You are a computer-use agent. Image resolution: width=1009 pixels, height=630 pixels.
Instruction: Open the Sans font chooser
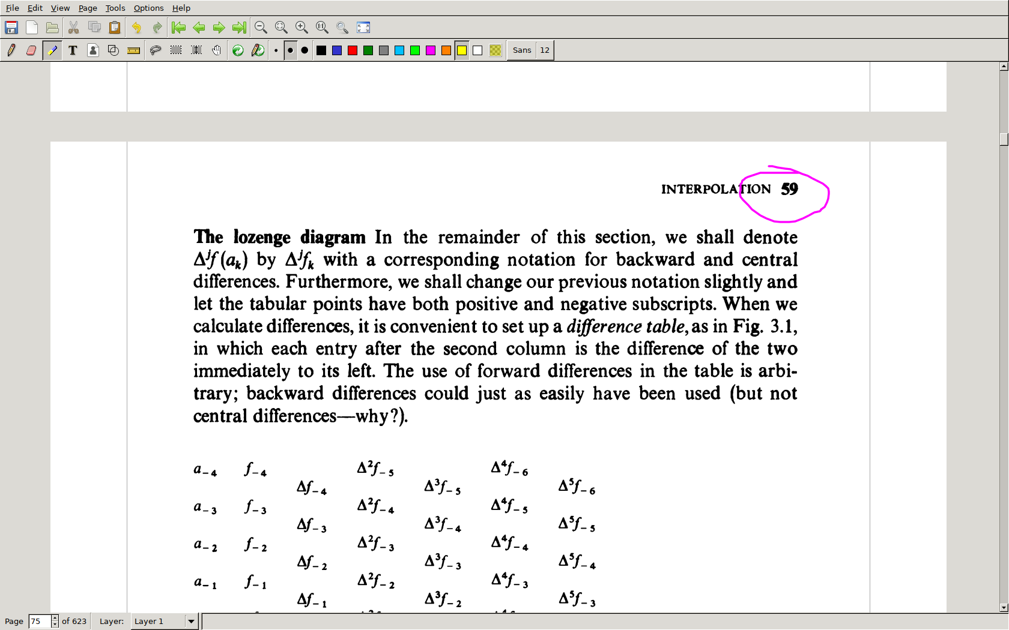click(x=521, y=50)
